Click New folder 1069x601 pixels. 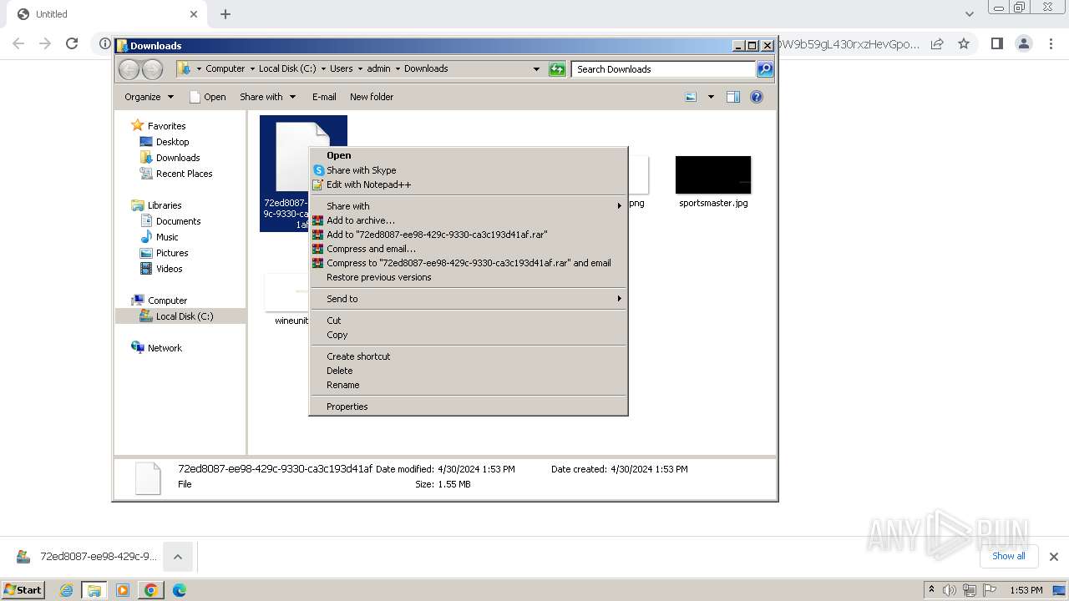coord(372,97)
